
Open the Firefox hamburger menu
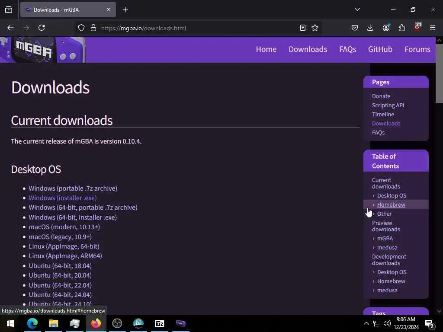[433, 28]
